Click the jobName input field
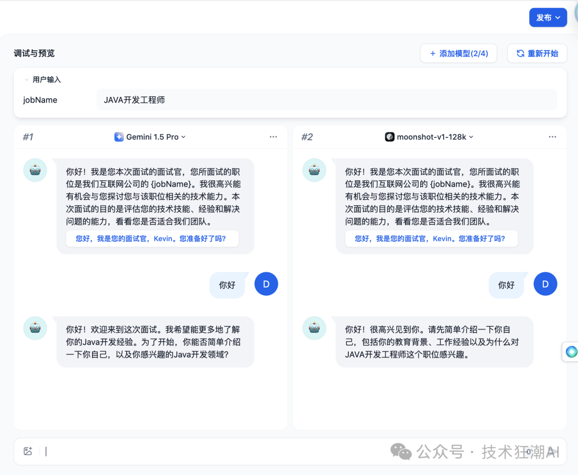The width and height of the screenshot is (578, 475). click(x=326, y=100)
